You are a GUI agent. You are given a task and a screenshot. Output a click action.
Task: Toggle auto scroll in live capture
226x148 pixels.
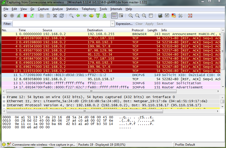click(x=121, y=16)
